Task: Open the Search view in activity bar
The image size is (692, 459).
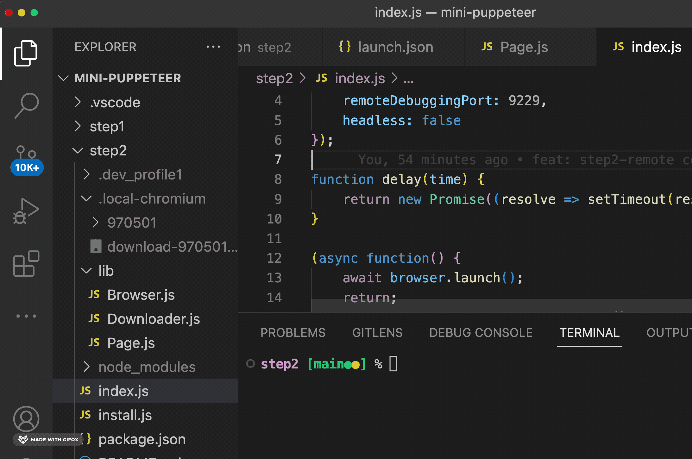Action: 26,105
